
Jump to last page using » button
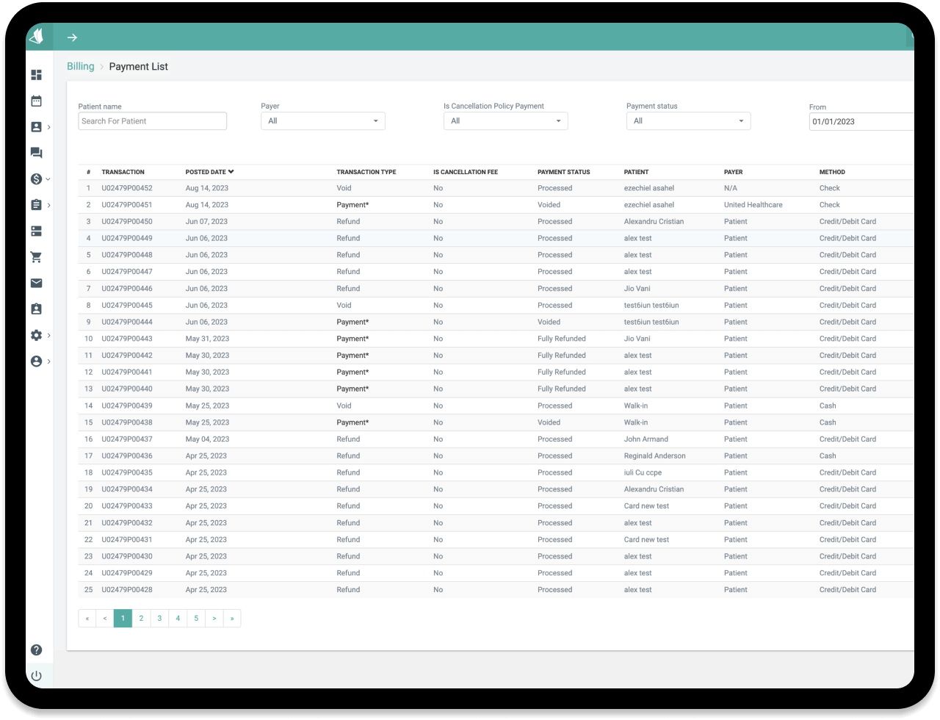point(232,619)
